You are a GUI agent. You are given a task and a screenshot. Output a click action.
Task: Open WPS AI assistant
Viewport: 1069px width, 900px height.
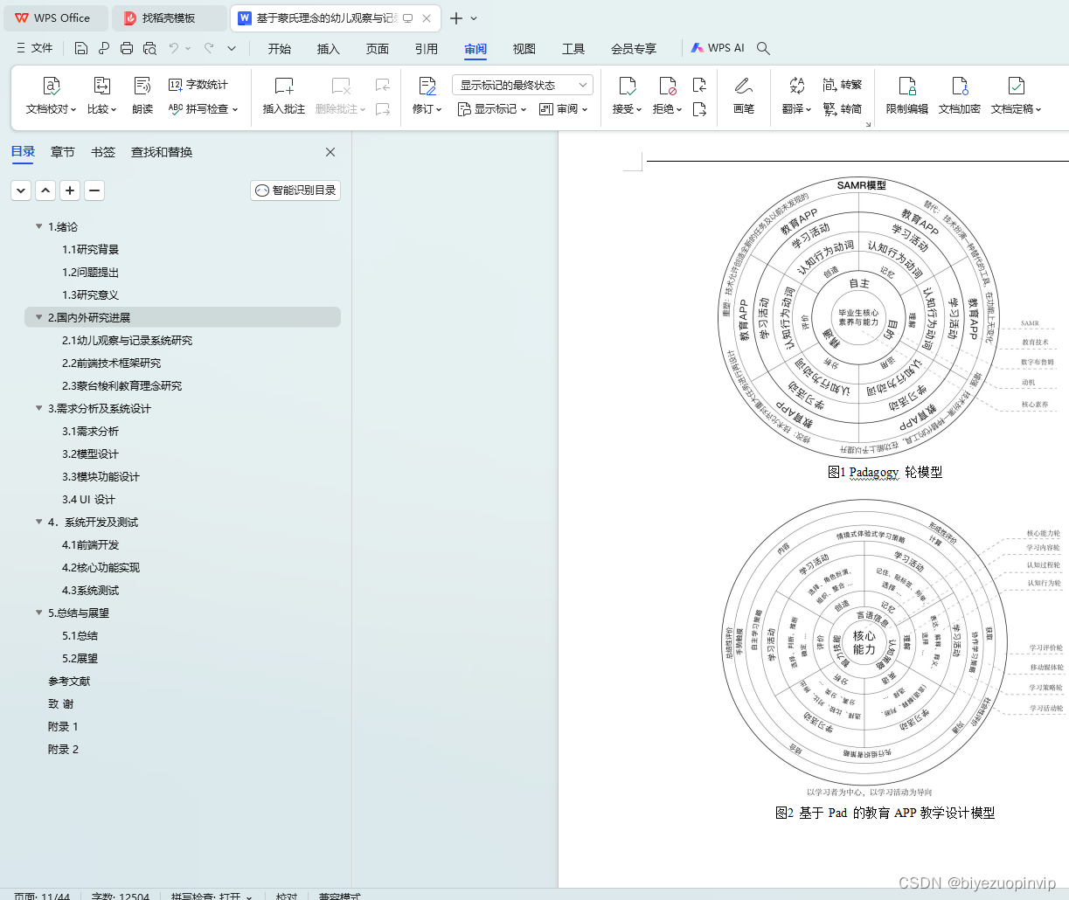718,48
